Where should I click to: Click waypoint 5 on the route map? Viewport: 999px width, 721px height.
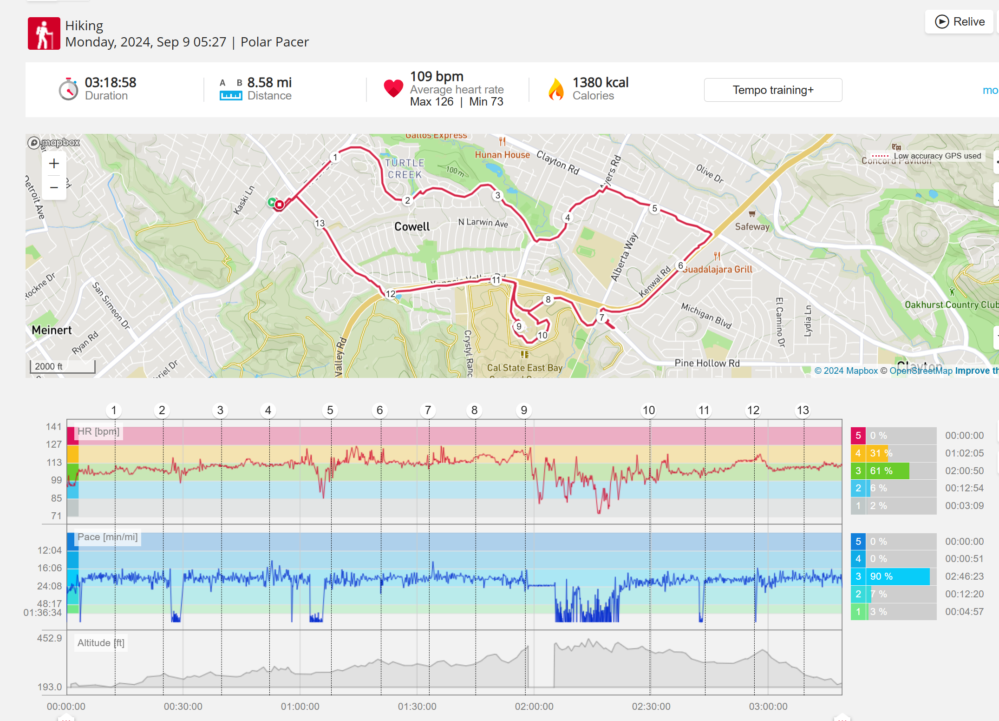654,208
